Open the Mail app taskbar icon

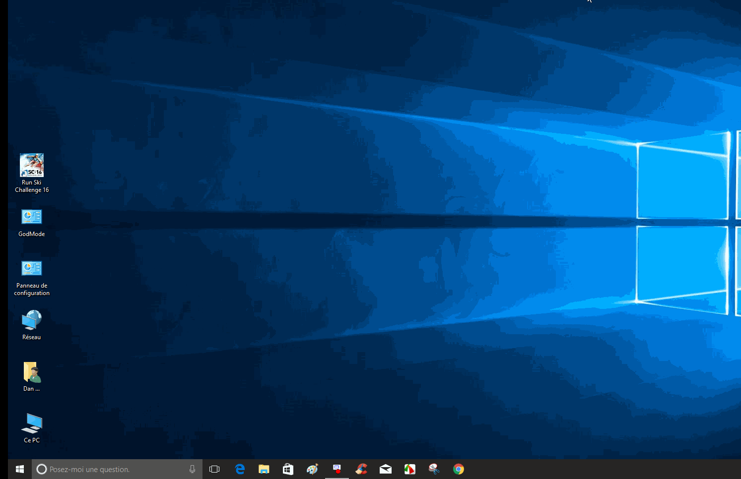[x=386, y=469]
